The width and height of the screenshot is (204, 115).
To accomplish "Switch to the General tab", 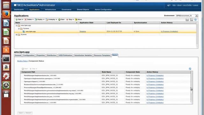I will click(x=18, y=55).
